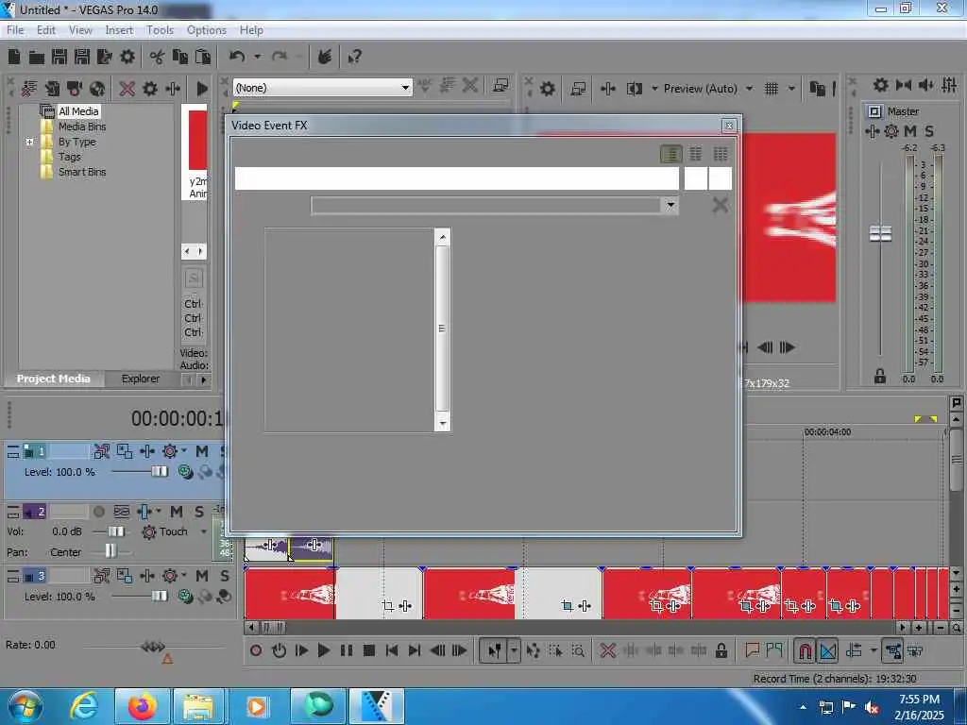The width and height of the screenshot is (967, 725).
Task: Click the Stop button in transport bar
Action: click(x=369, y=650)
